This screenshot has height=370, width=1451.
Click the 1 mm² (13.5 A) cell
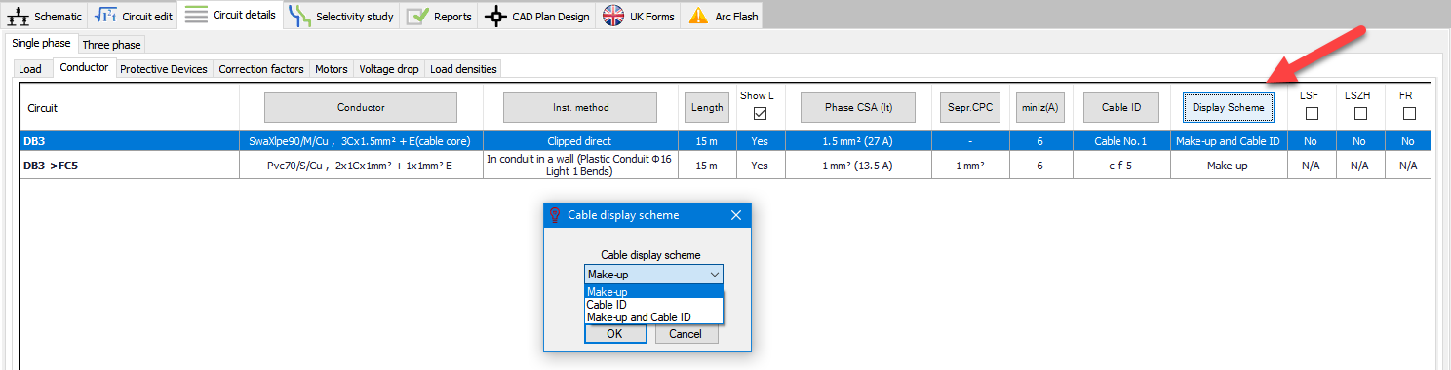pyautogui.click(x=859, y=166)
